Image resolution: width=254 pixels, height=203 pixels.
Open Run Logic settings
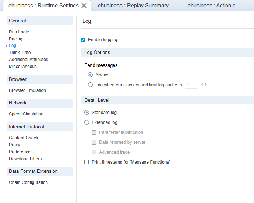[x=19, y=32]
